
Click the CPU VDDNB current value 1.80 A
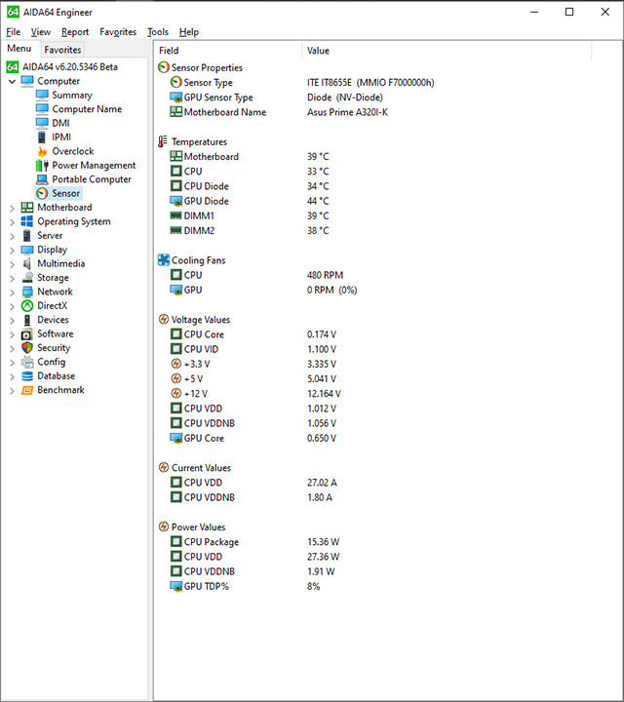click(x=320, y=497)
